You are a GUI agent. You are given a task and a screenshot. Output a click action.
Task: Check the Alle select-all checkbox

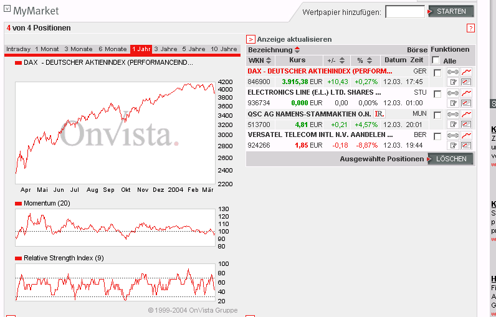pyautogui.click(x=436, y=60)
